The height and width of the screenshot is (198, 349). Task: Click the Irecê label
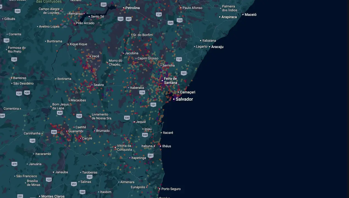click(95, 56)
